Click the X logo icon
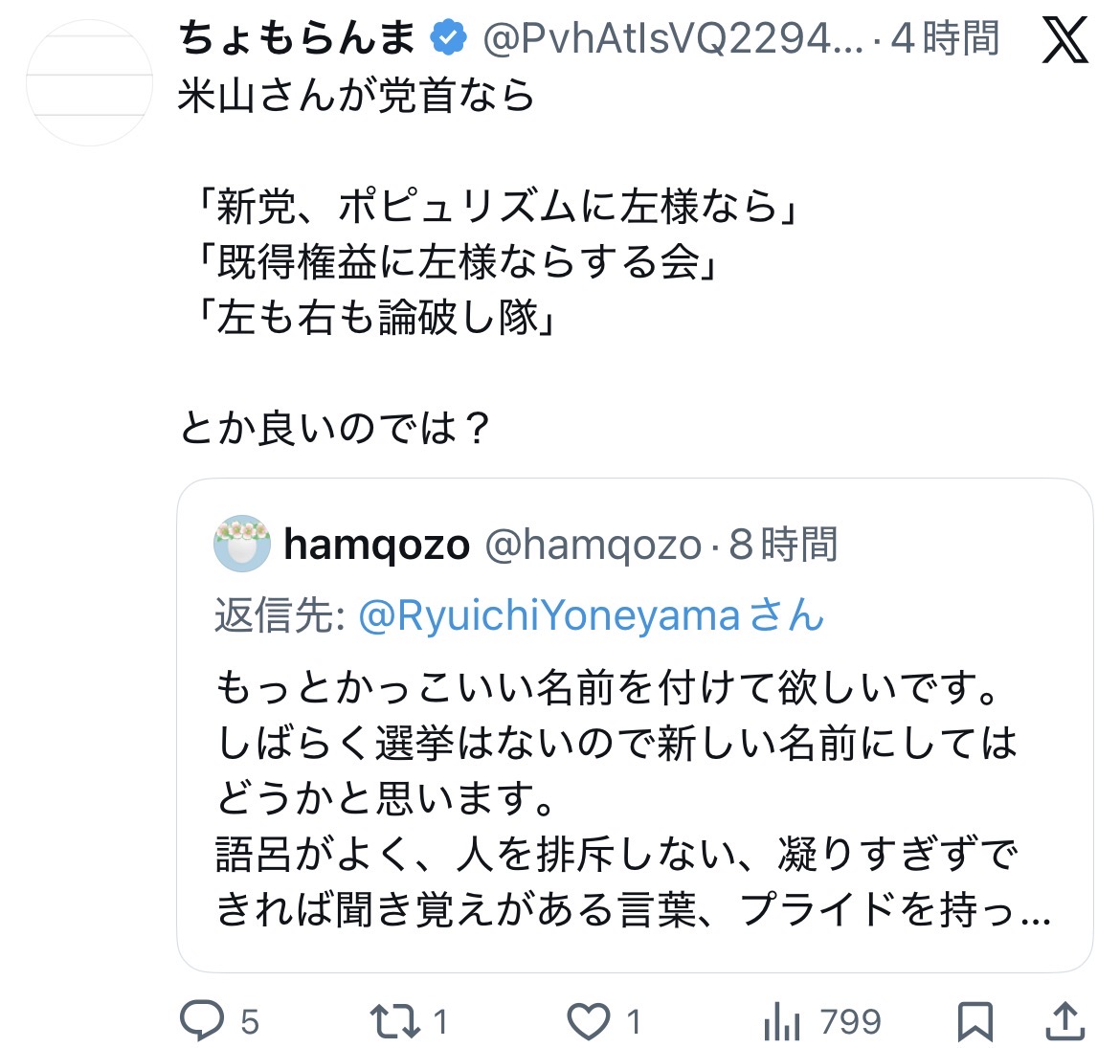Viewport: 1120px width, 1048px height. coord(1064,40)
